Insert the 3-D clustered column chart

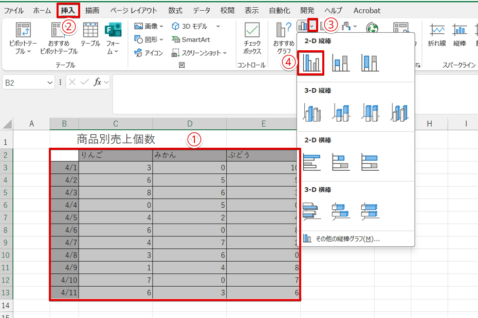click(x=312, y=112)
